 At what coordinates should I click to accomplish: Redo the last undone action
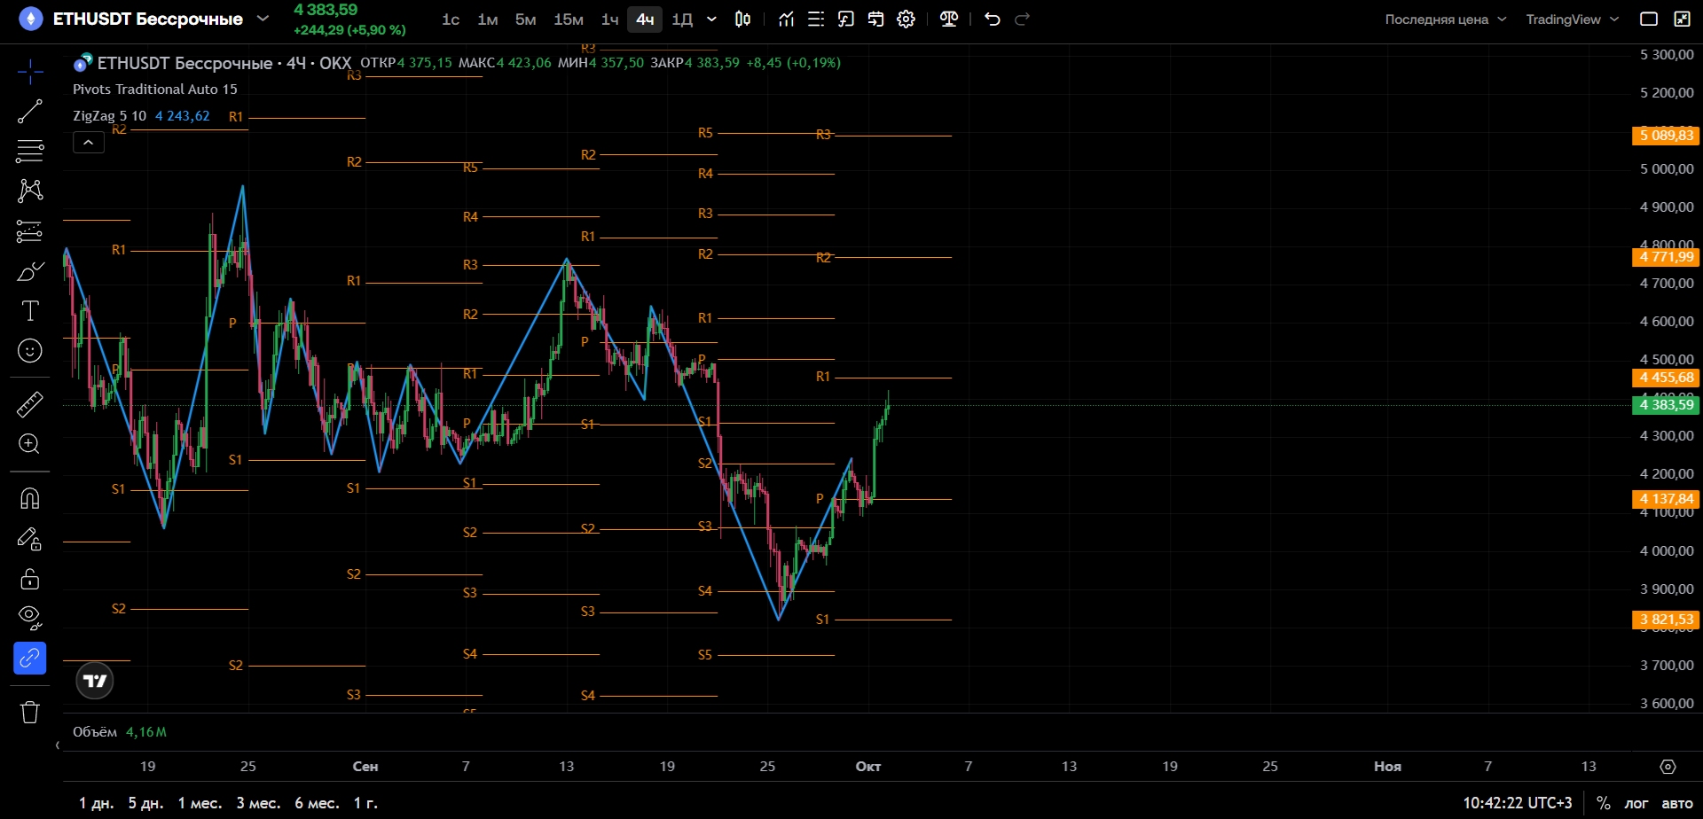pos(1023,19)
